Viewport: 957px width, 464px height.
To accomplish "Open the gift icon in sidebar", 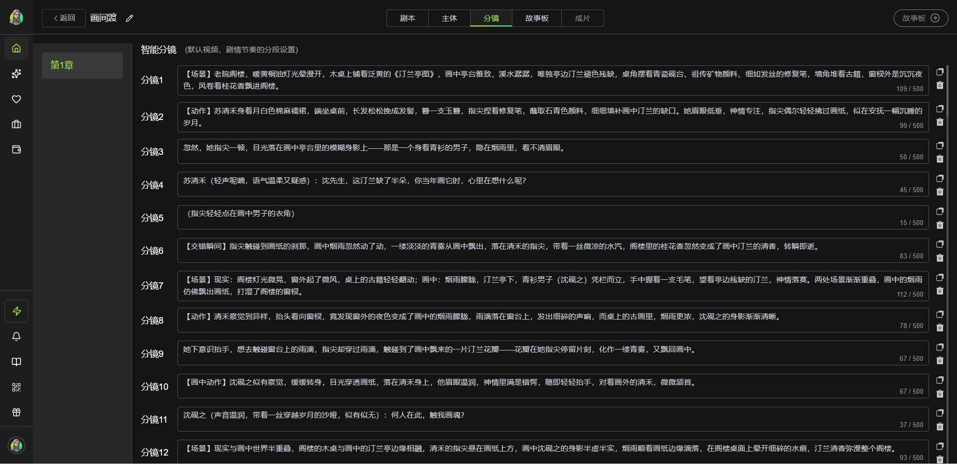I will [16, 412].
